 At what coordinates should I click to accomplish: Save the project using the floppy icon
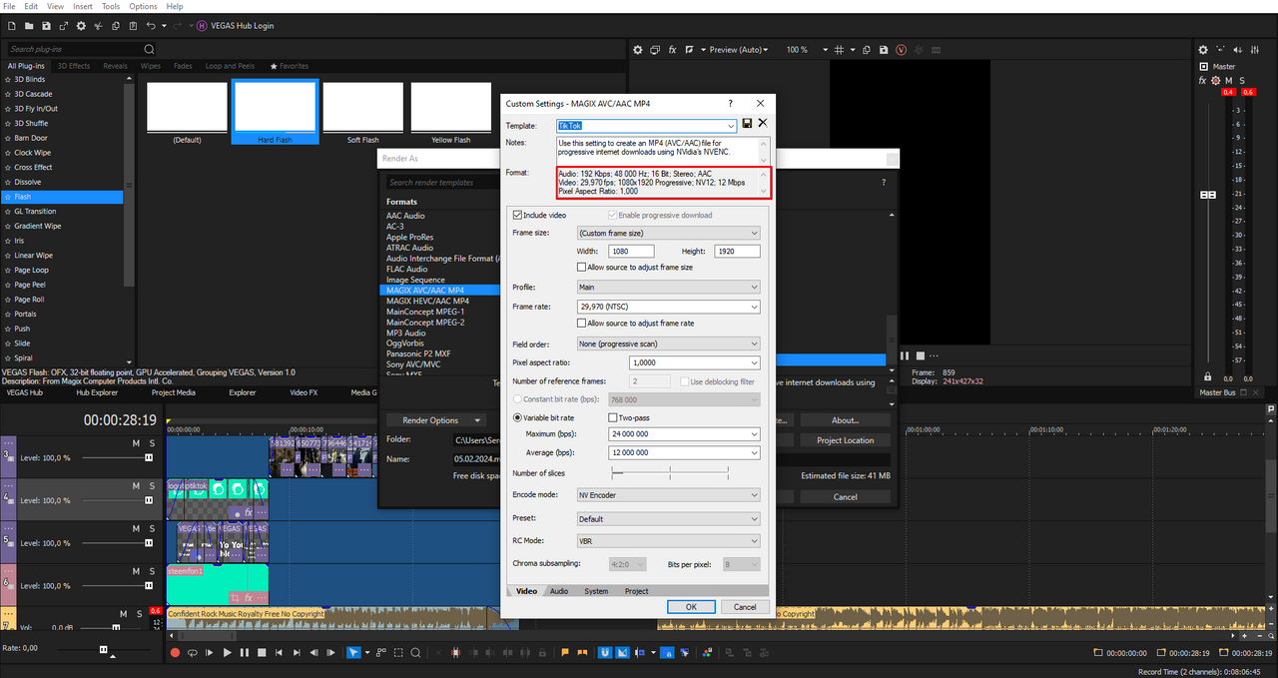point(47,25)
